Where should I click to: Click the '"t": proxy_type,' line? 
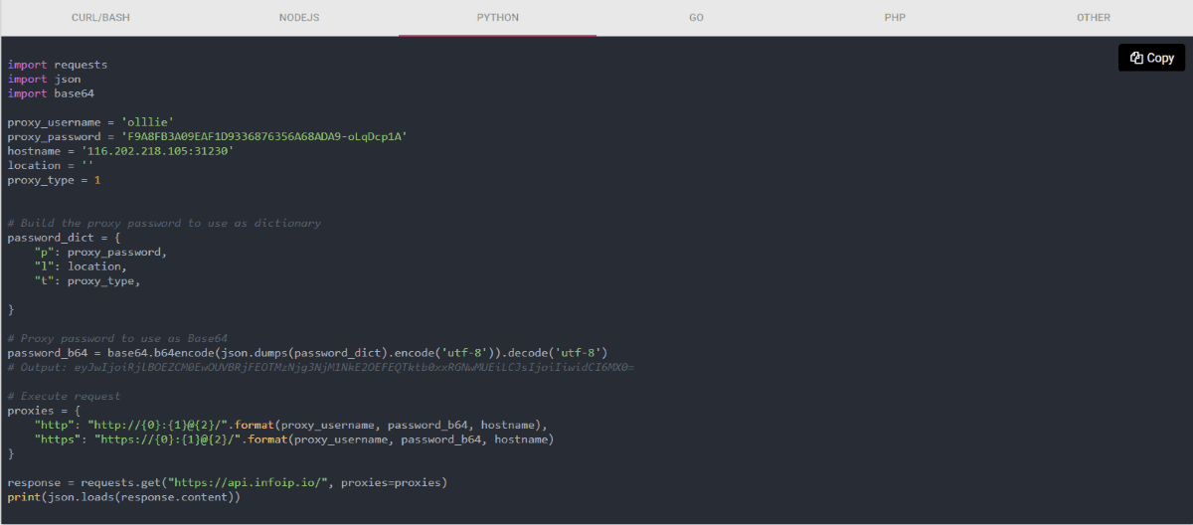tap(87, 281)
